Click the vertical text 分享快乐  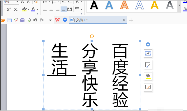point(90,75)
